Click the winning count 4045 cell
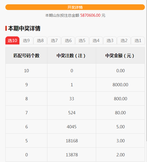Viewport: 147px width, 162px height. (72, 127)
